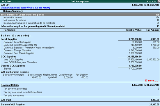Click the Particulars column header

click(10, 30)
